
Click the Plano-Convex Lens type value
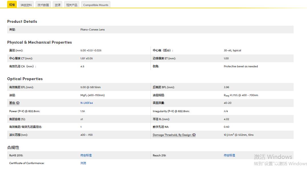pyautogui.click(x=92, y=30)
